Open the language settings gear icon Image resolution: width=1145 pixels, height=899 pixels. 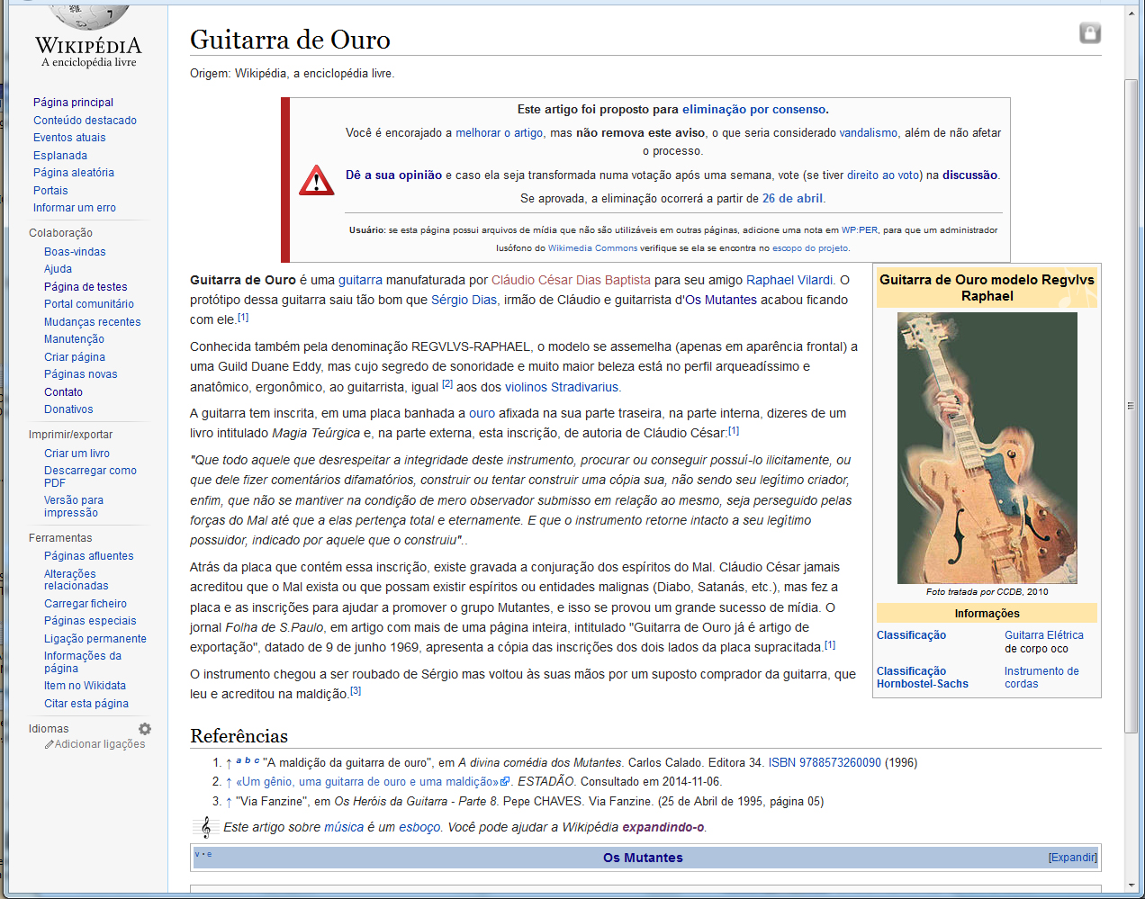[x=145, y=729]
